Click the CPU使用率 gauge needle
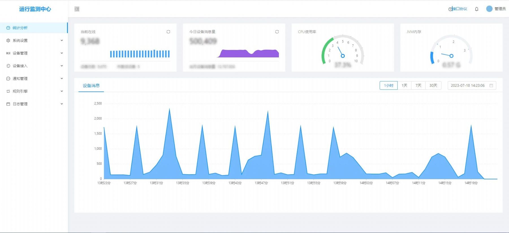This screenshot has height=233, width=509. click(x=341, y=52)
